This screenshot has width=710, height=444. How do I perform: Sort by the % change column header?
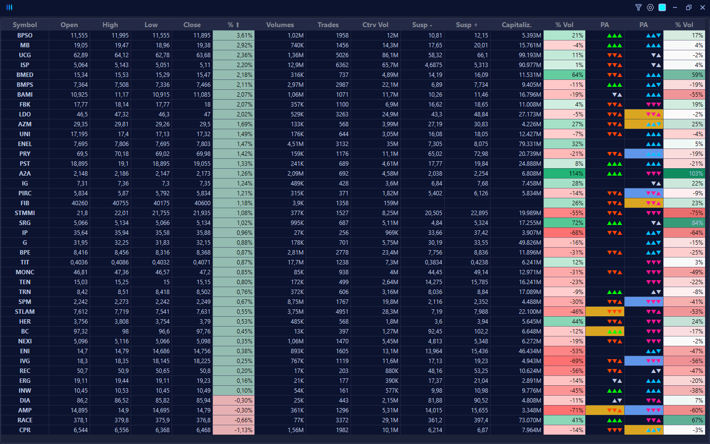pos(233,25)
